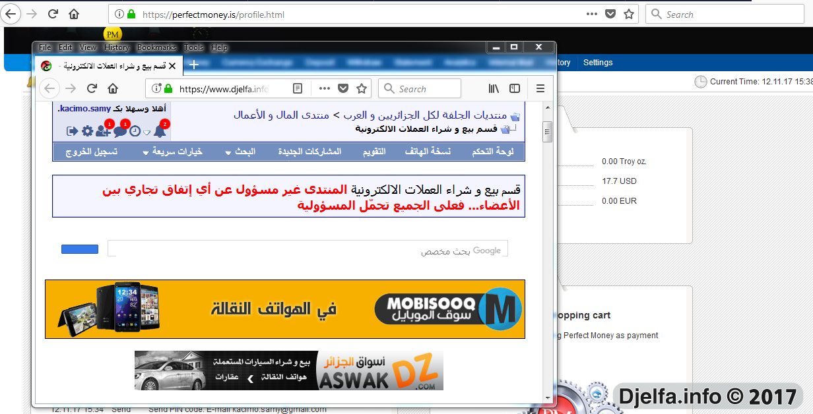Open the التقويم calendar link
This screenshot has width=813, height=414.
pos(375,152)
